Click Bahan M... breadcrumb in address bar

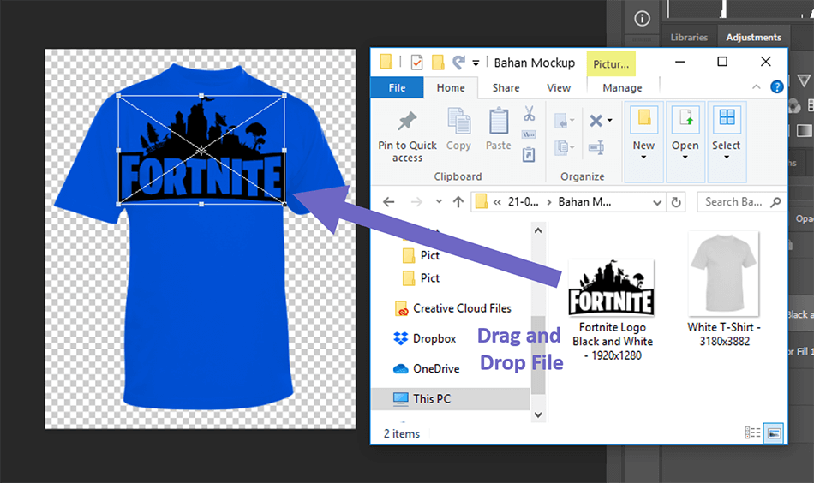584,202
